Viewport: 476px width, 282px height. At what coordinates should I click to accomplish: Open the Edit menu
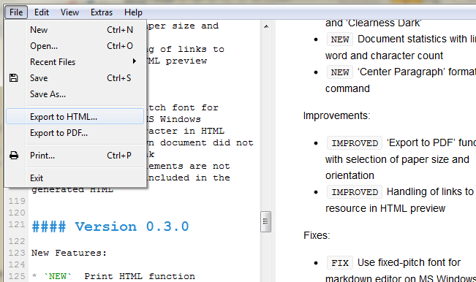pos(41,12)
